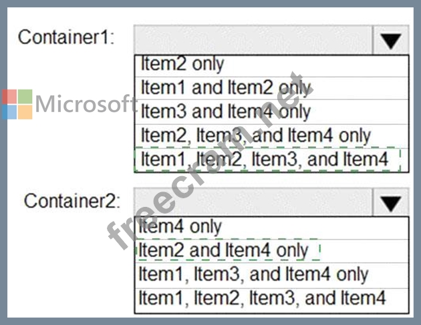Select 'Item2 only' in Container1 list
421x325 pixels.
[271, 66]
